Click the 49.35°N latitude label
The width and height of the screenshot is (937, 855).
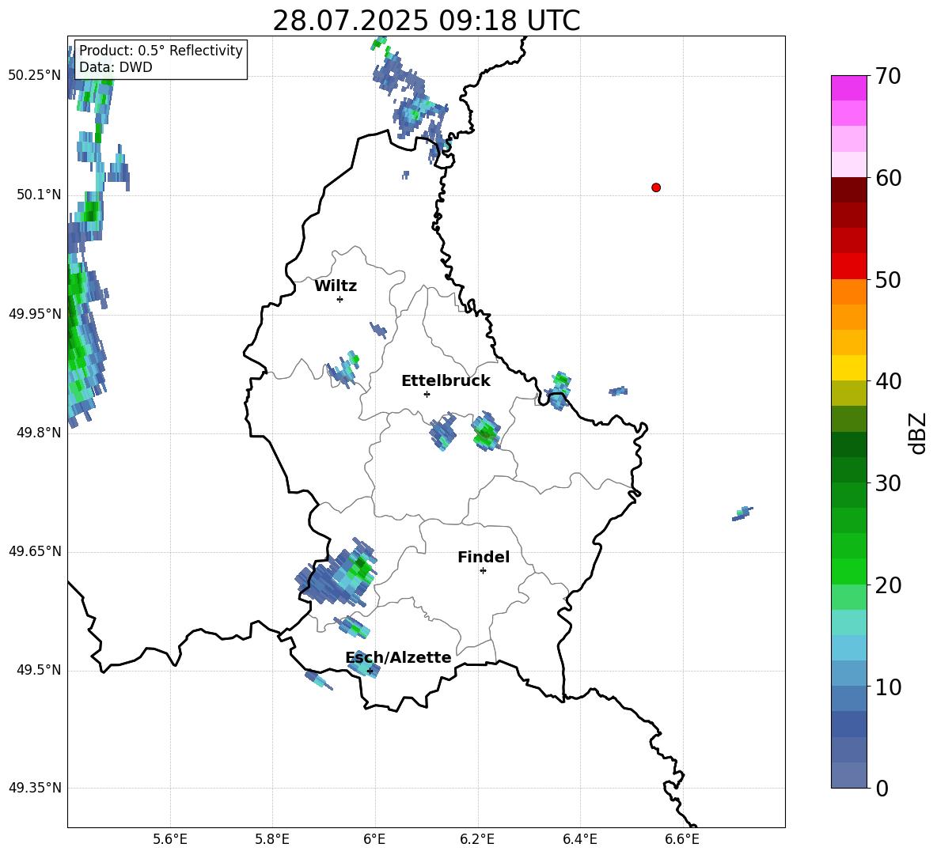click(x=35, y=788)
